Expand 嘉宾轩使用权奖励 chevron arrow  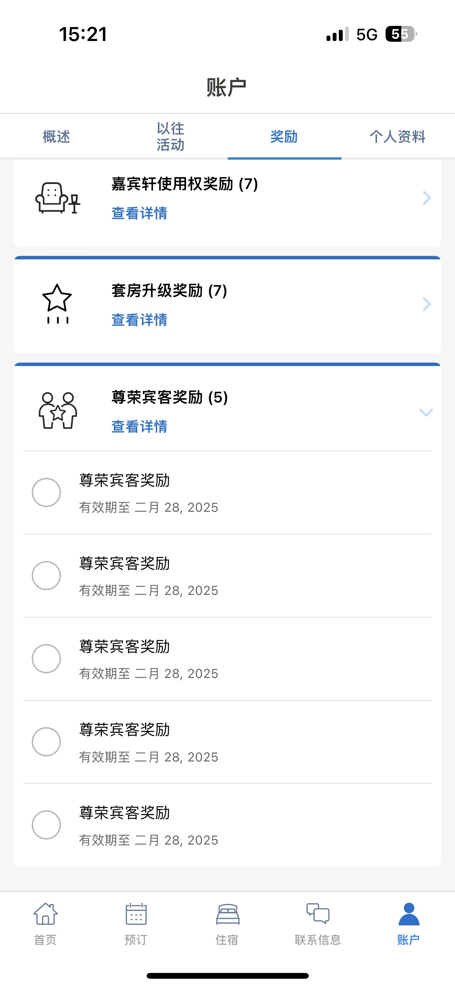pos(426,198)
